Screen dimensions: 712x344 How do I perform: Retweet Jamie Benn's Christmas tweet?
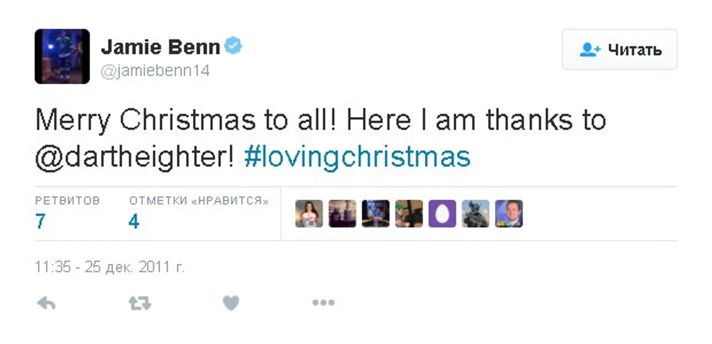tap(140, 303)
